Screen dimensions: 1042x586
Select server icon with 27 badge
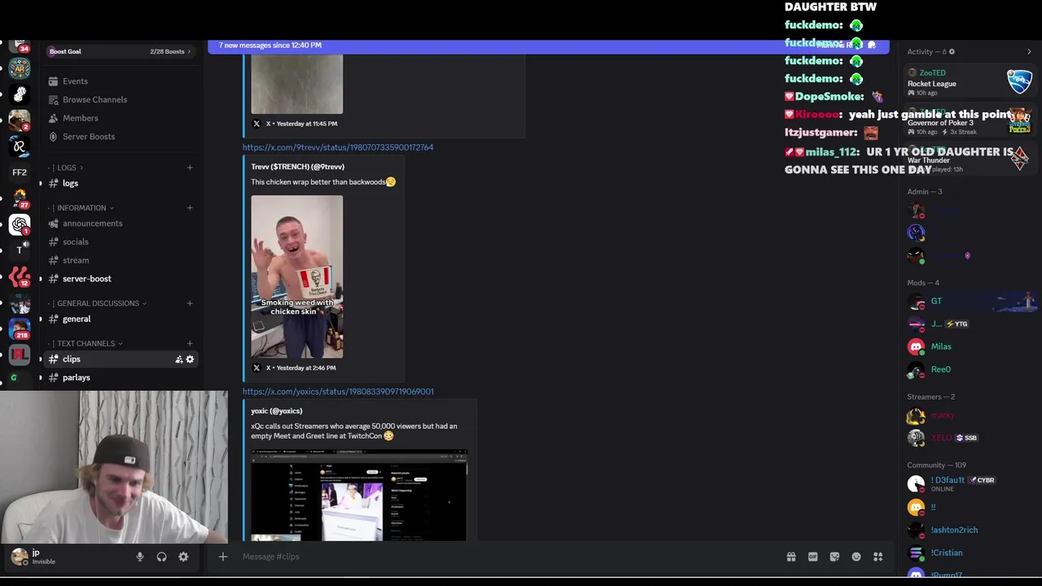[x=20, y=199]
